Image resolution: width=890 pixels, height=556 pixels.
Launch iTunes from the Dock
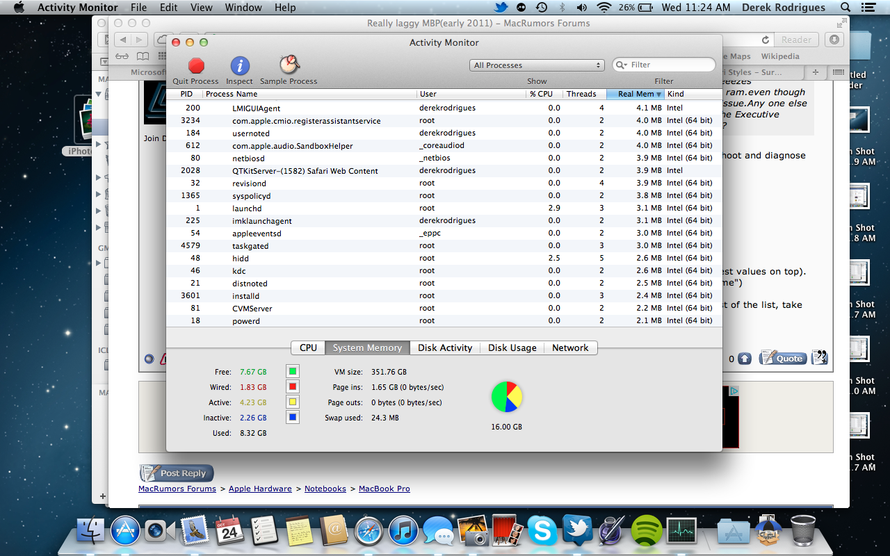click(403, 532)
